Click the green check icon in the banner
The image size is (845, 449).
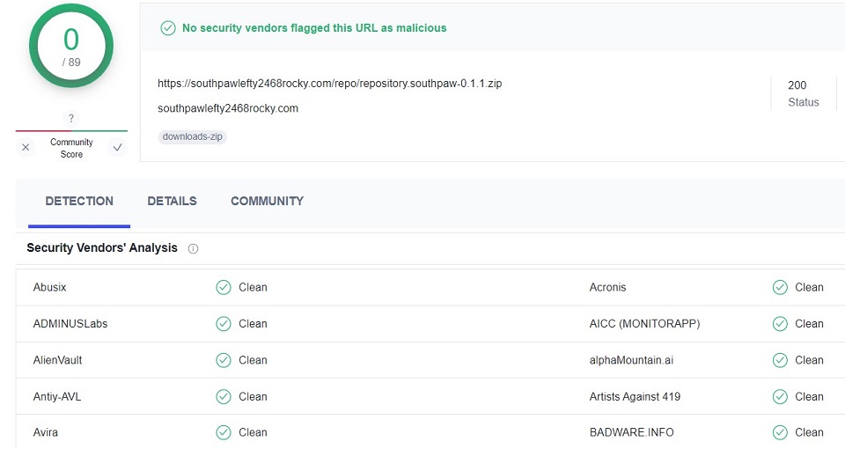[168, 28]
